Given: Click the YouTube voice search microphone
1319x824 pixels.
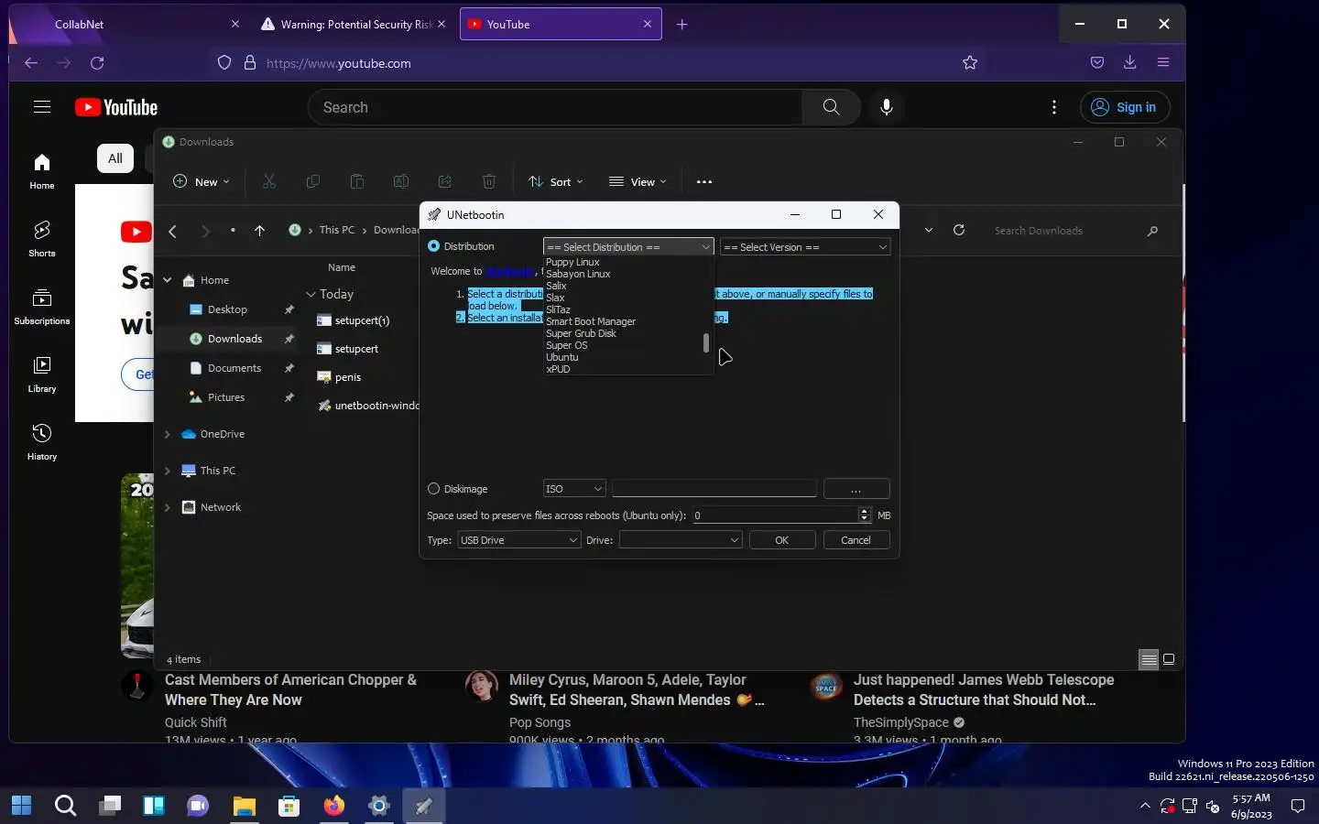Looking at the screenshot, I should [x=887, y=107].
